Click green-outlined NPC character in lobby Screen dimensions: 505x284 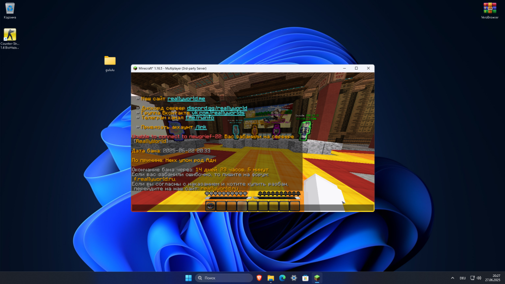[305, 130]
